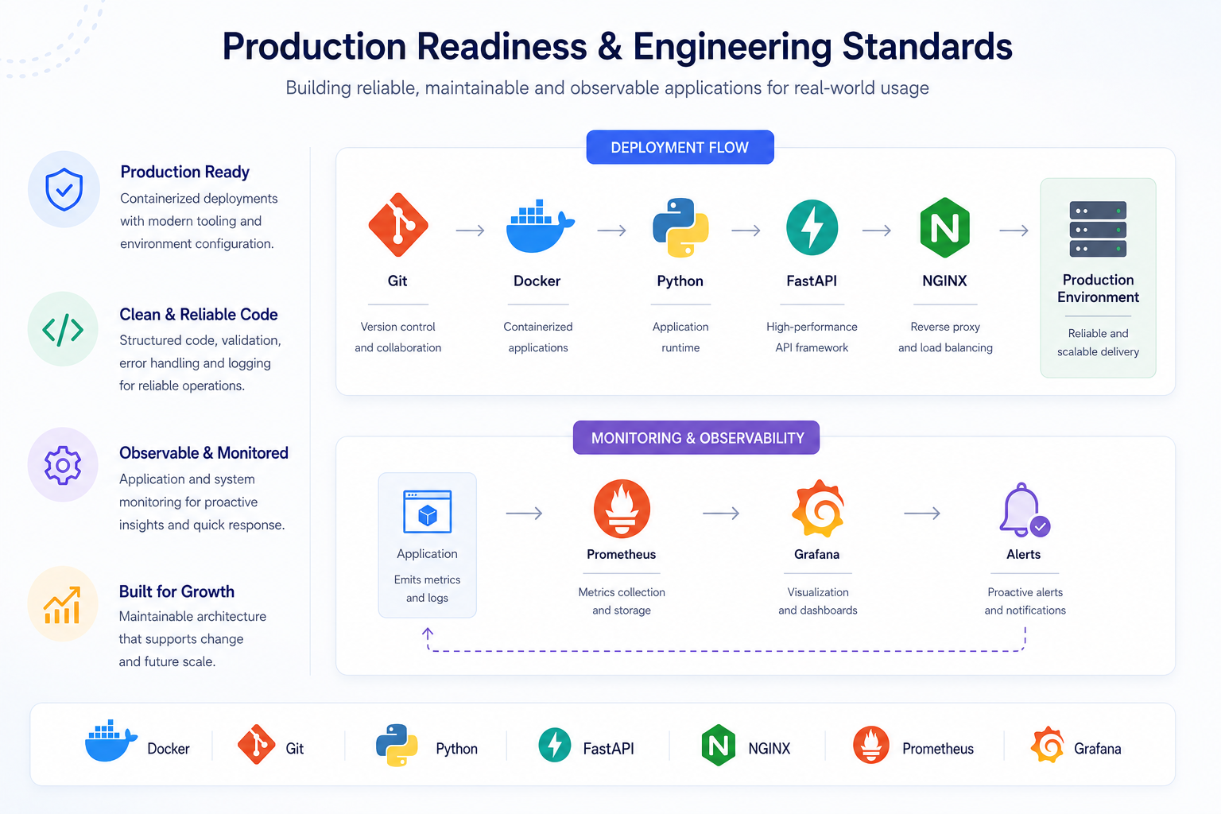Select the FastAPI logo in the bottom technology strip
1221x814 pixels.
click(555, 745)
